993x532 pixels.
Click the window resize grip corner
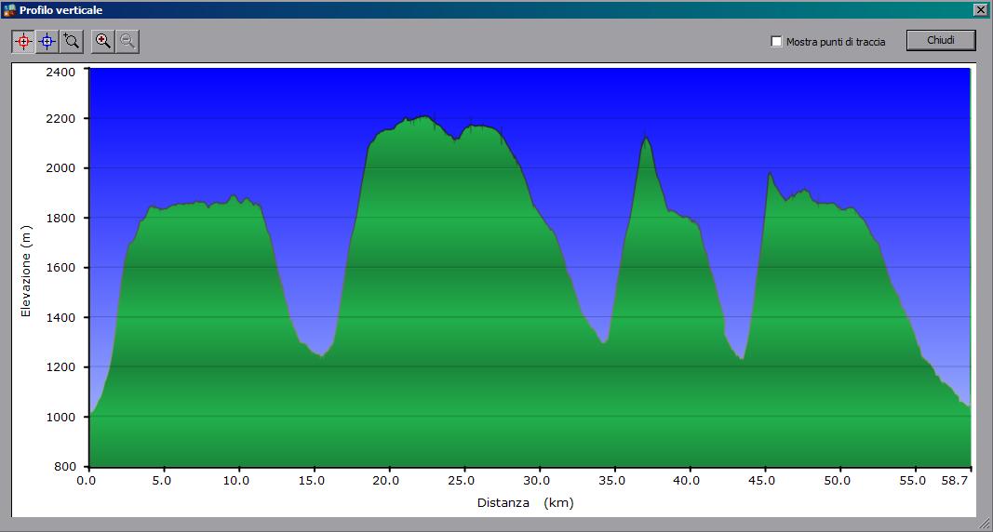pos(985,523)
